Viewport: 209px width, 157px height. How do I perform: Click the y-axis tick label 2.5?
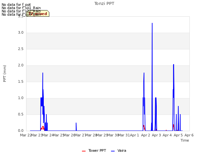(21, 49)
